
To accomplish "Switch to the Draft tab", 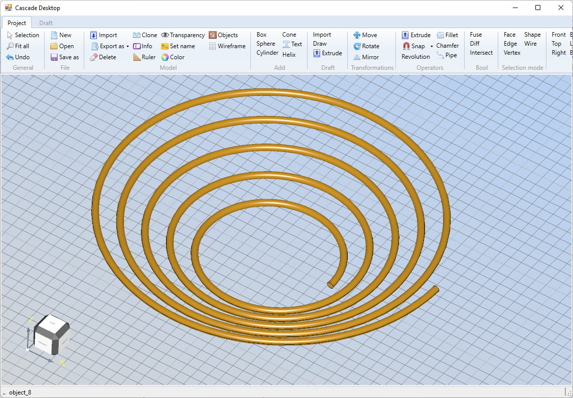I will click(46, 23).
